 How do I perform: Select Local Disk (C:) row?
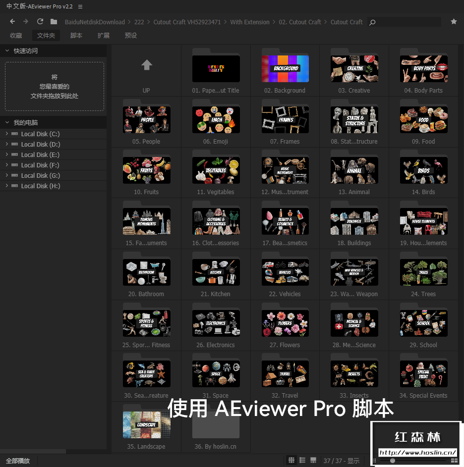(53, 134)
